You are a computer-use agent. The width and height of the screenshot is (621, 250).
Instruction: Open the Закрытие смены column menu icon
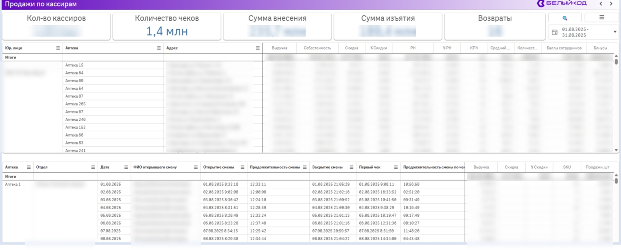pyautogui.click(x=352, y=167)
